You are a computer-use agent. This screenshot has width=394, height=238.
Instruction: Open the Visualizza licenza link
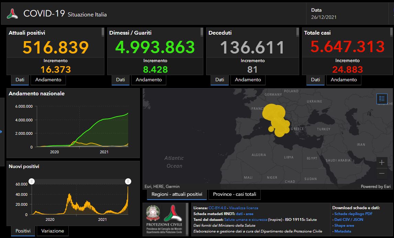[x=244, y=208]
